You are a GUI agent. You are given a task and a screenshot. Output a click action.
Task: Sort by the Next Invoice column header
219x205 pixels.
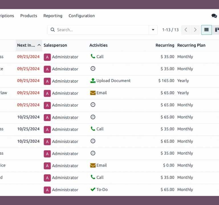(26, 45)
